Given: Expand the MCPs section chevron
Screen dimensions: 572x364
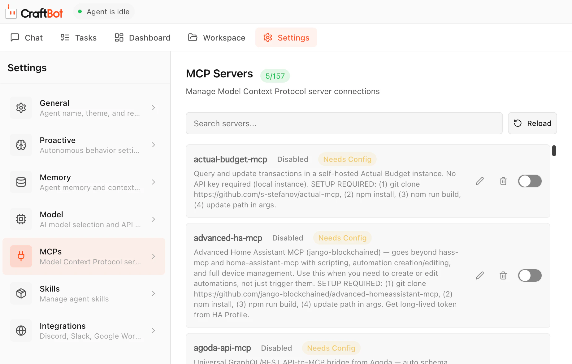Looking at the screenshot, I should coord(154,256).
